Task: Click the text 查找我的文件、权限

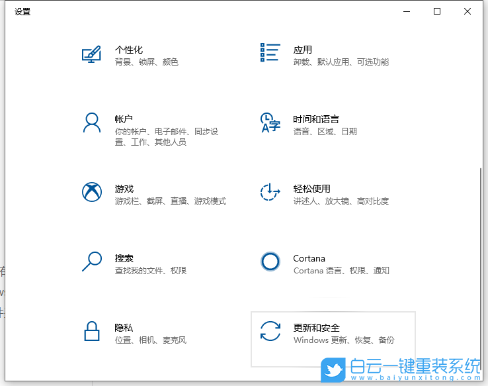Action: 151,270
